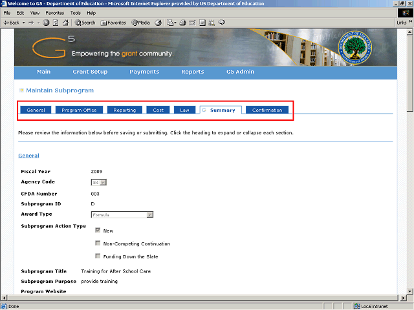Open the Media toolbar button
The image size is (414, 310).
tap(141, 23)
